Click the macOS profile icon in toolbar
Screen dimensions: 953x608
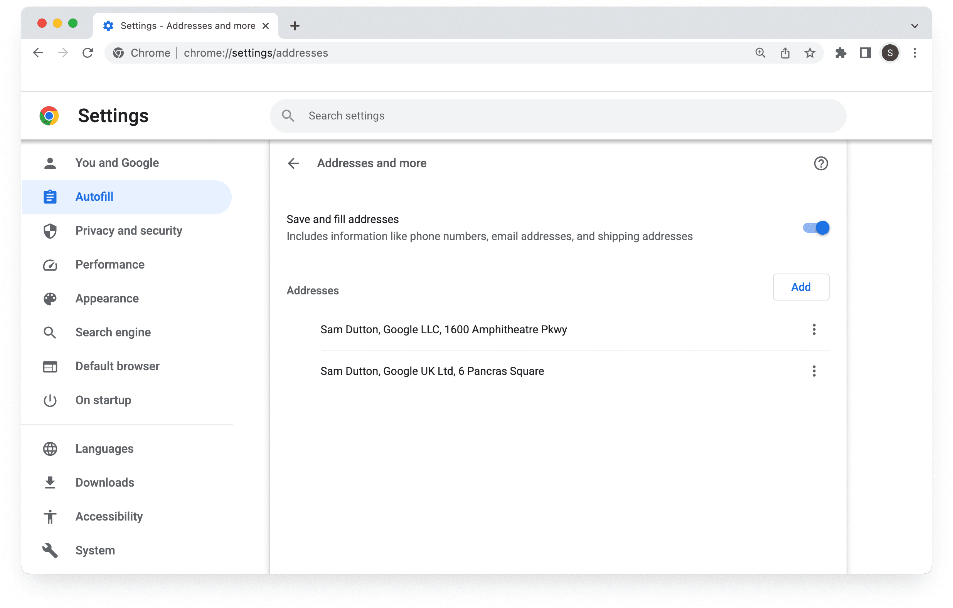[890, 53]
